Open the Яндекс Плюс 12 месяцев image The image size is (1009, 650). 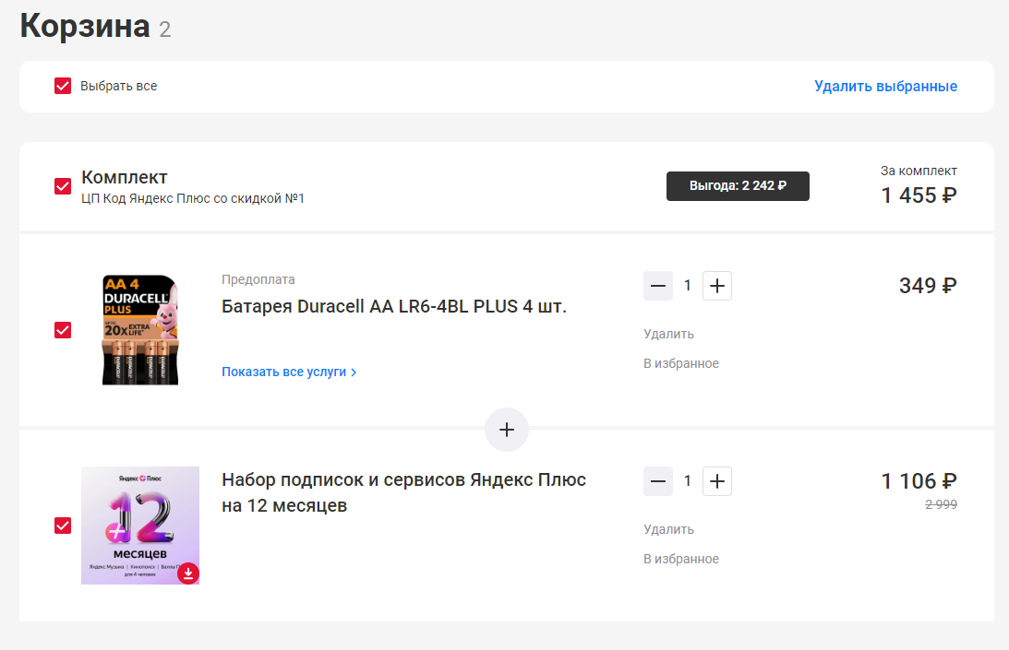tap(140, 526)
